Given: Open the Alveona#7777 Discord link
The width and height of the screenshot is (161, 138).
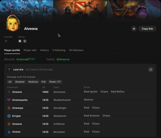Looking at the screenshot, I should 26,59.
